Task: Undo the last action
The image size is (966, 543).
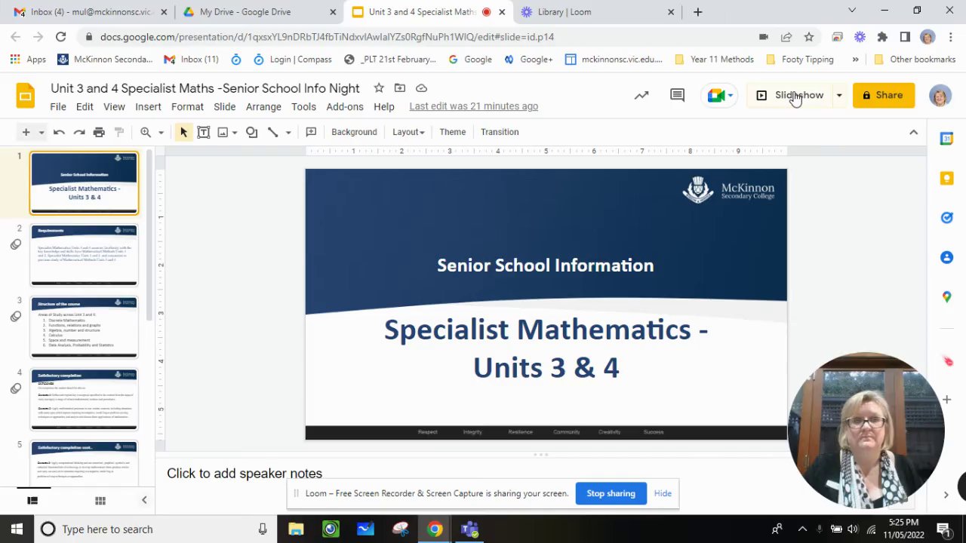Action: [x=59, y=132]
